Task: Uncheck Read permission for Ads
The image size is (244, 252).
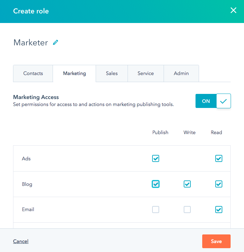Action: pos(218,158)
